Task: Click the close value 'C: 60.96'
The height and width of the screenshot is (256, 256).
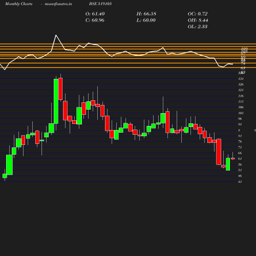Action: 95,20
